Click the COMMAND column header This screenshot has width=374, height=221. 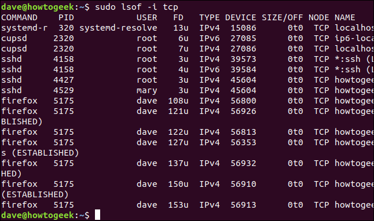19,17
